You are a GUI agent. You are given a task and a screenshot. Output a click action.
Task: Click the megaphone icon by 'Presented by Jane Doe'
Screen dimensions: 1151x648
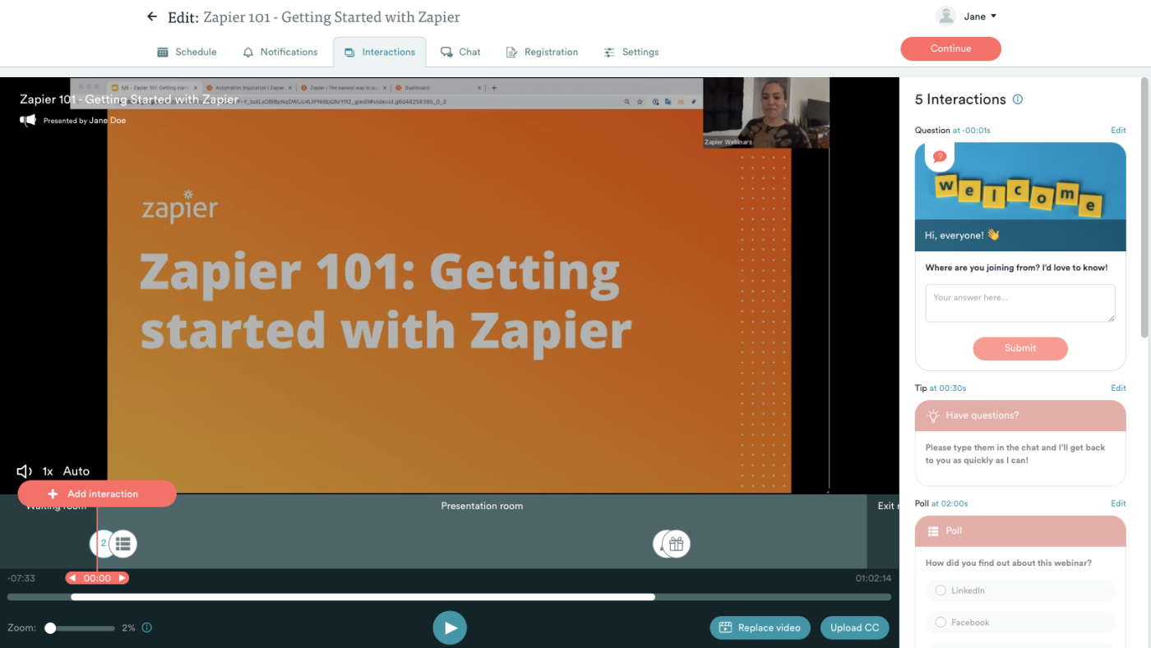point(28,121)
